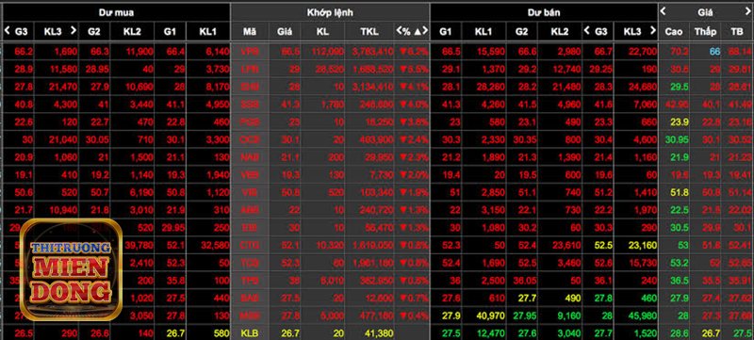Click sell volume 28,260
This screenshot has height=340, width=754.
pos(490,87)
